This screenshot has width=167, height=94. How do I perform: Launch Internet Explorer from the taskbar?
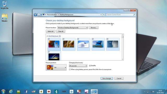(11, 92)
